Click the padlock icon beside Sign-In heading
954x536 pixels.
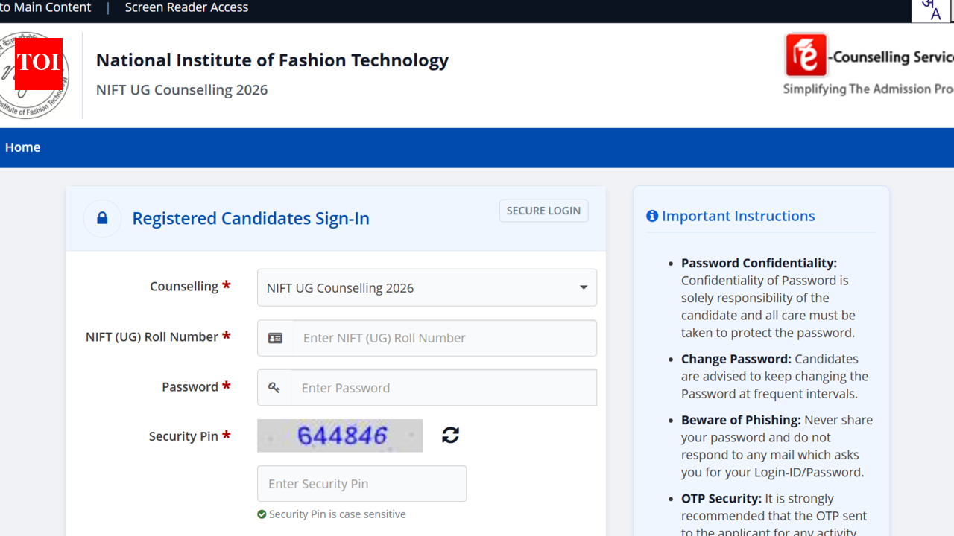pyautogui.click(x=102, y=218)
